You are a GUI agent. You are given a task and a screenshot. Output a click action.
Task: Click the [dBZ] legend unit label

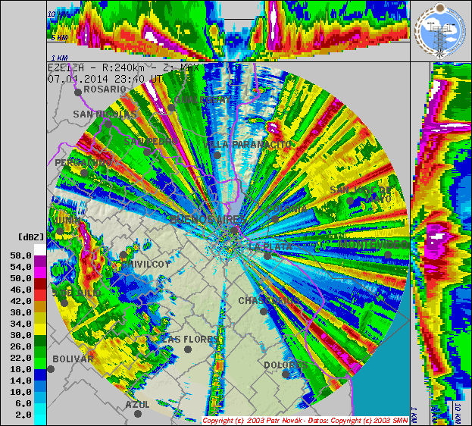(31, 236)
